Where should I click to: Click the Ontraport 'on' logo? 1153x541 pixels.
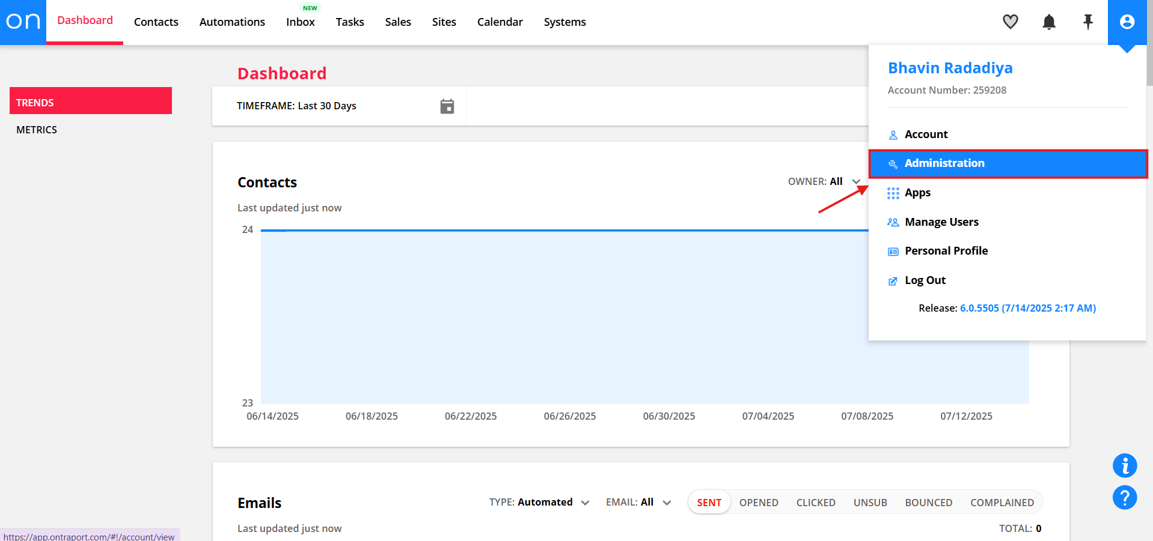pos(23,22)
